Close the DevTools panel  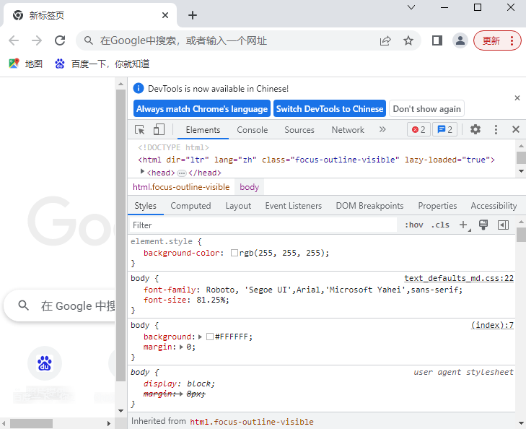pyautogui.click(x=516, y=129)
